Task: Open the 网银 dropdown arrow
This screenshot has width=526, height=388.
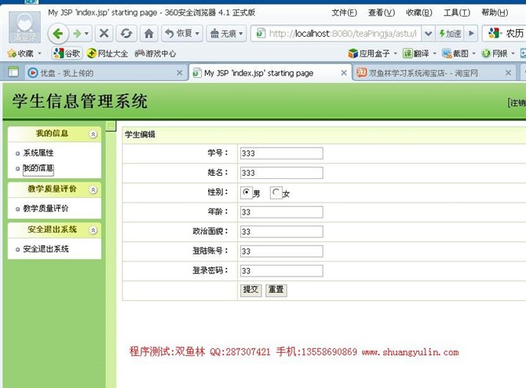Action: (513, 53)
